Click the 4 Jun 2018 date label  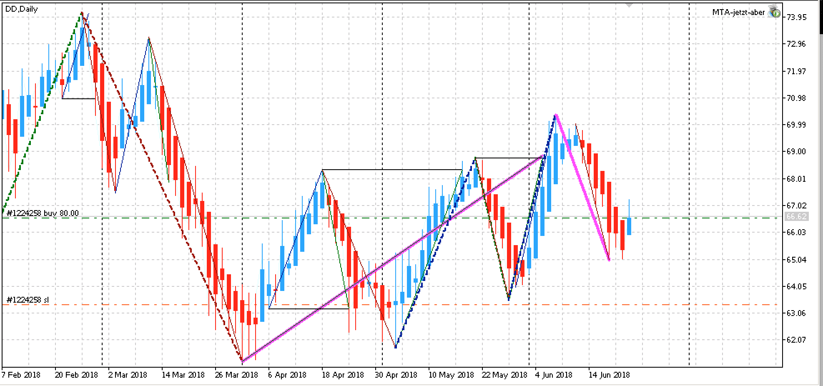click(555, 375)
